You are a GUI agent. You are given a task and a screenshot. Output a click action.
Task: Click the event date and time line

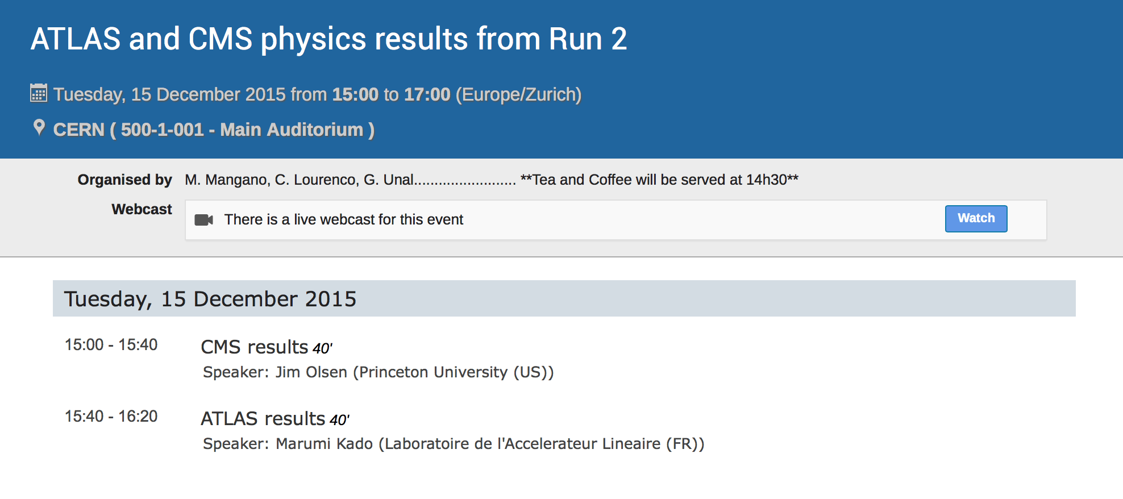coord(317,94)
